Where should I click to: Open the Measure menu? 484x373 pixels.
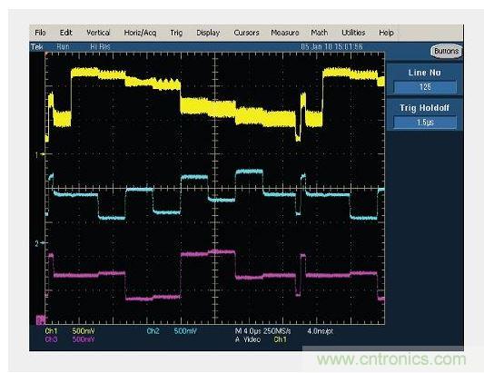[x=285, y=33]
